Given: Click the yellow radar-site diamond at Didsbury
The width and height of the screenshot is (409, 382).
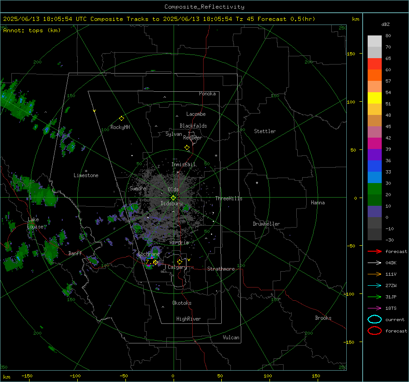Looking at the screenshot, I should coord(173,198).
